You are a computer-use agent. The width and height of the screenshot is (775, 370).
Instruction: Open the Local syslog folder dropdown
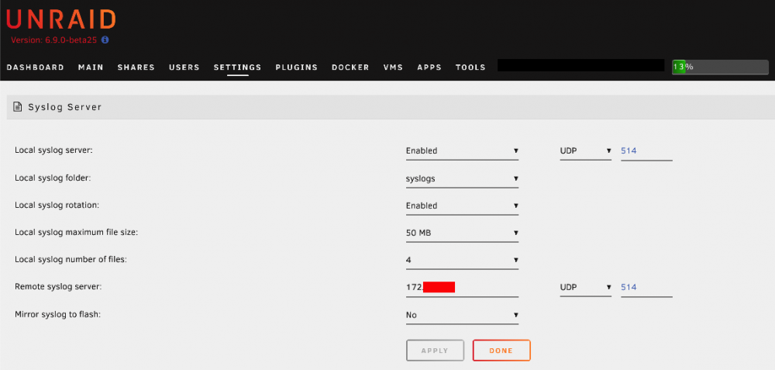click(x=462, y=178)
